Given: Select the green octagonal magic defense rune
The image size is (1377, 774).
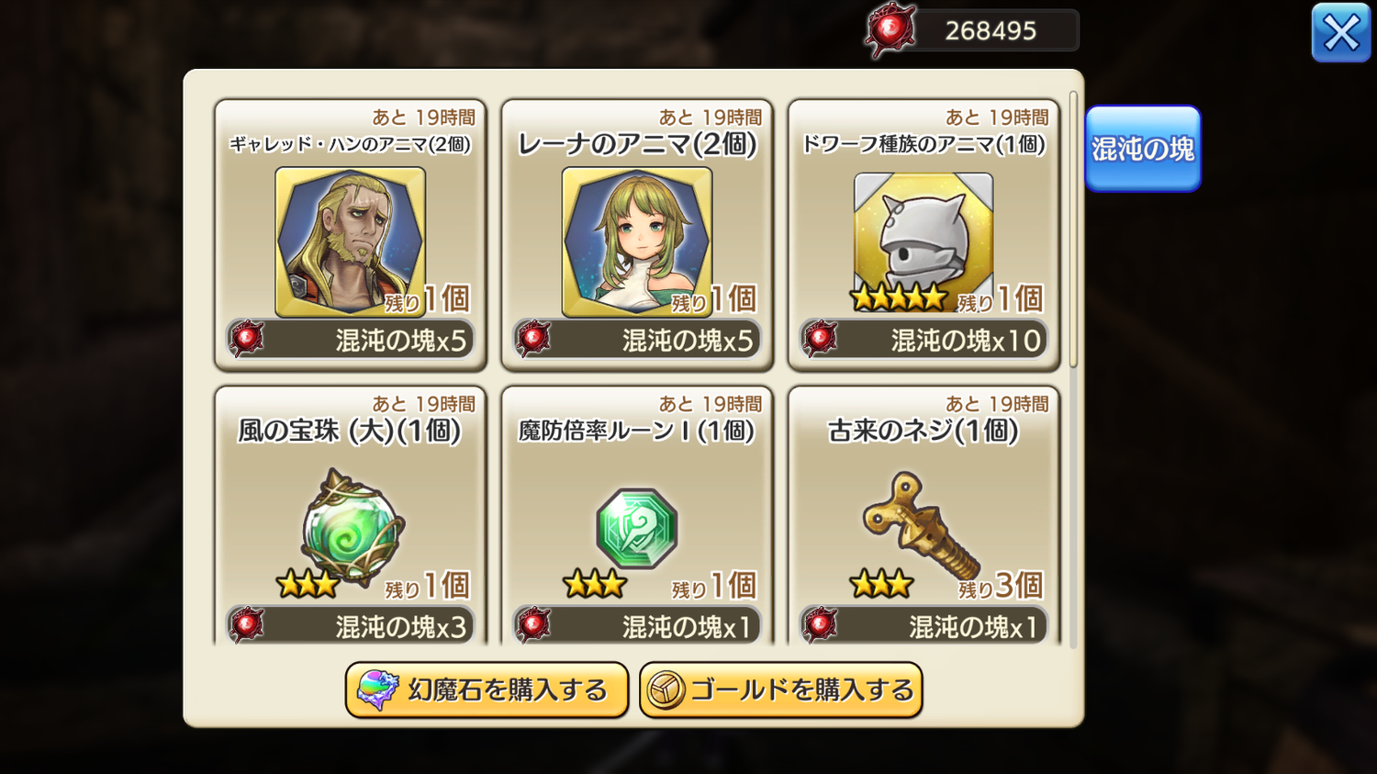Looking at the screenshot, I should [637, 528].
